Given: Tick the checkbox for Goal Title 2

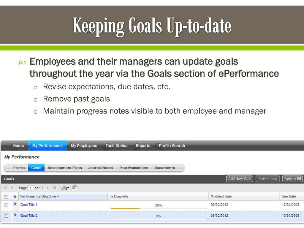Looking at the screenshot, I should point(6,216).
